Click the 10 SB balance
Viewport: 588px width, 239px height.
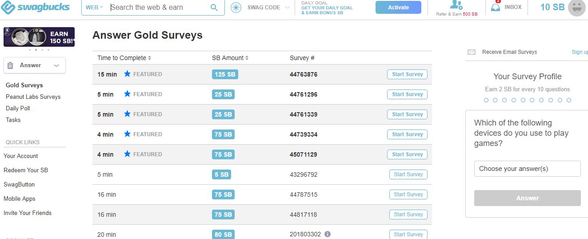coord(552,8)
